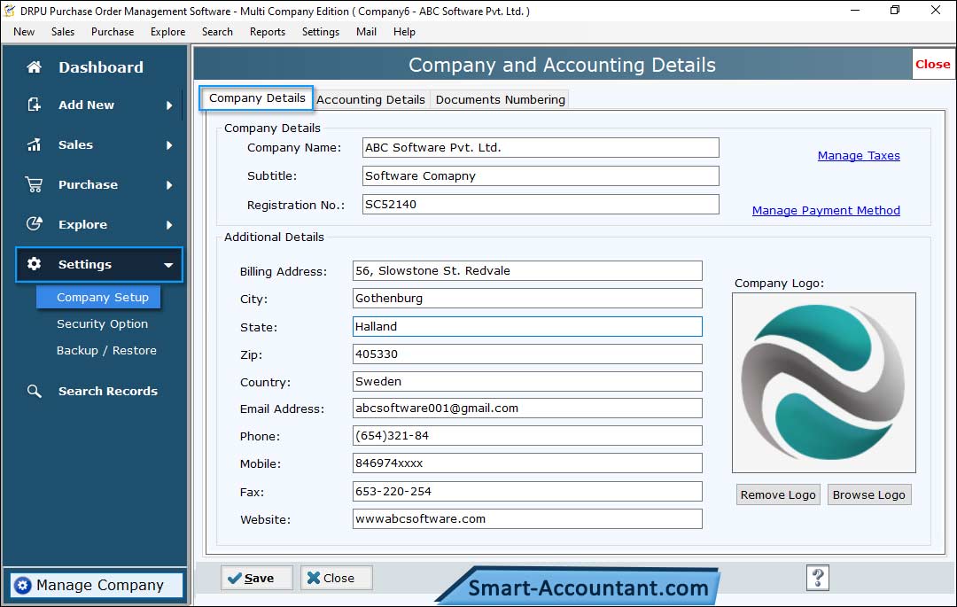This screenshot has height=607, width=957.
Task: Switch to the Accounting Details tab
Action: (370, 99)
